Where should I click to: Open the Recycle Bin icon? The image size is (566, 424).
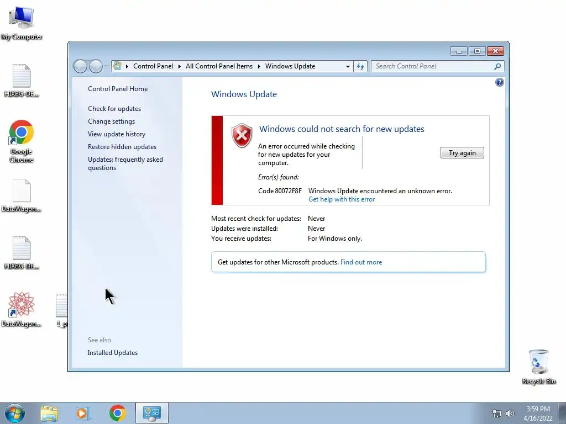coord(538,367)
